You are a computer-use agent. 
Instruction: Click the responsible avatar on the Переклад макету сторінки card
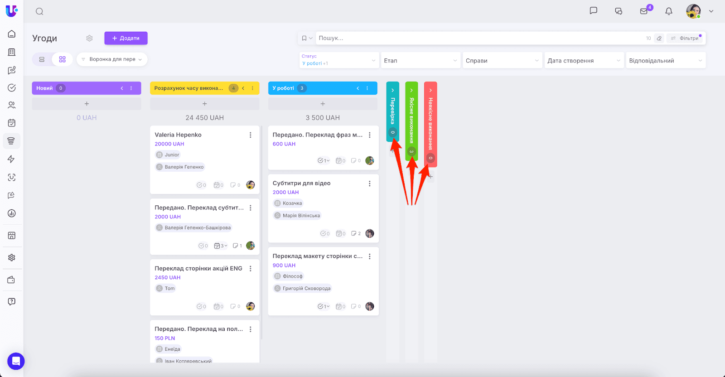370,307
